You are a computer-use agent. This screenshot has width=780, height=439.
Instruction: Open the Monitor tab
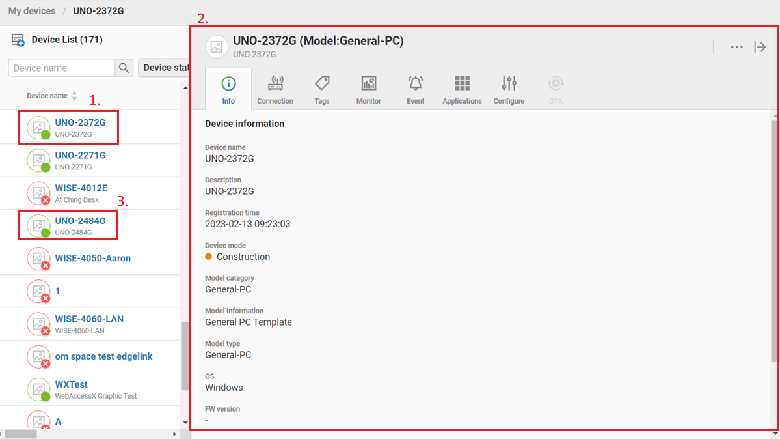(x=369, y=90)
